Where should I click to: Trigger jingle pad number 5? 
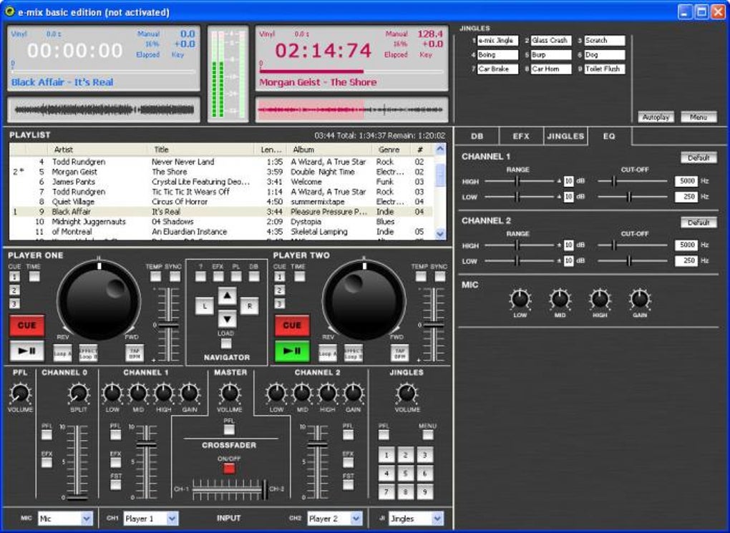[x=405, y=474]
